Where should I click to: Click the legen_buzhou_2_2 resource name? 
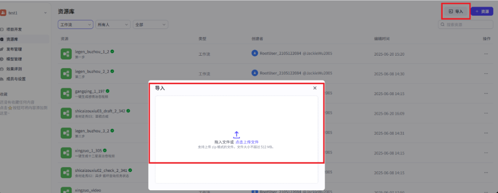click(92, 71)
